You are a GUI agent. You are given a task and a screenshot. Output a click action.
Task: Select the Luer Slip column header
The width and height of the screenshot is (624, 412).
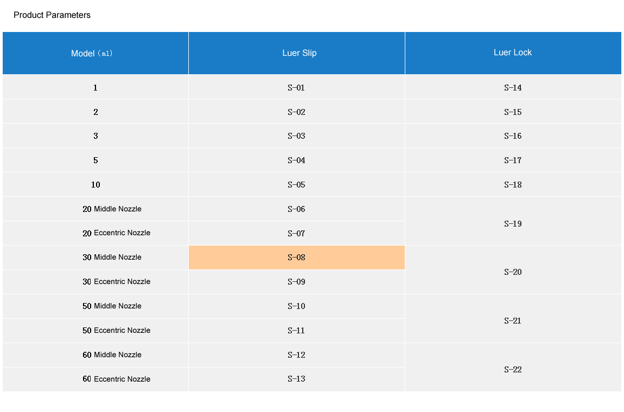tap(299, 53)
